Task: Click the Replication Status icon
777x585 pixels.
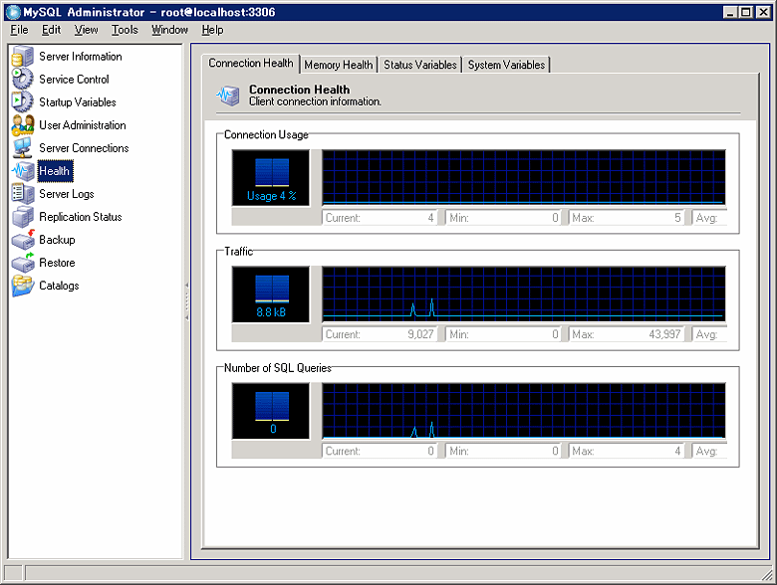Action: 23,217
